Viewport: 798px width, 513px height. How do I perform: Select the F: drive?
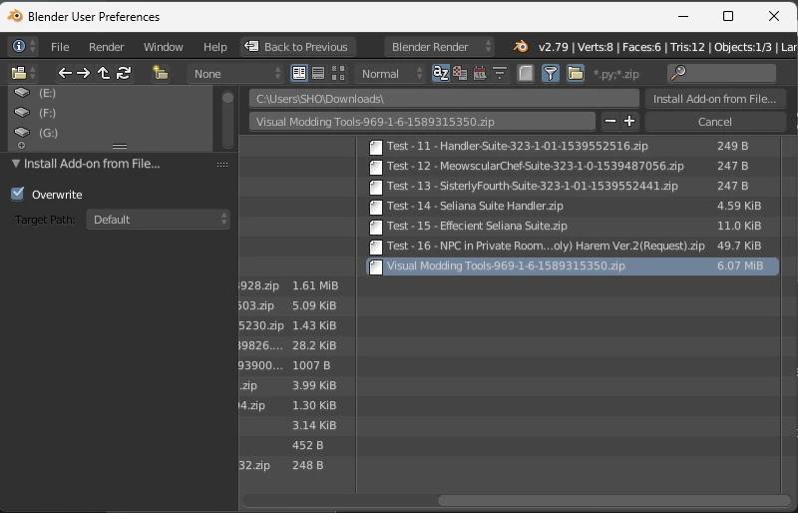coord(108,113)
